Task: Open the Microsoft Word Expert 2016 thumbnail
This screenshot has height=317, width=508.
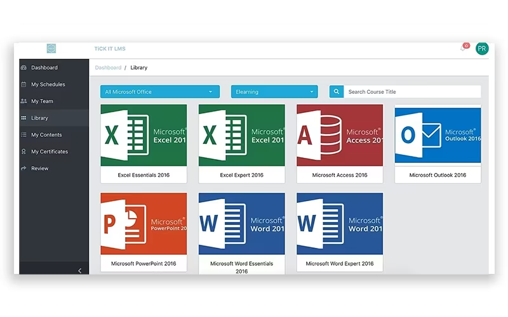Action: (340, 224)
